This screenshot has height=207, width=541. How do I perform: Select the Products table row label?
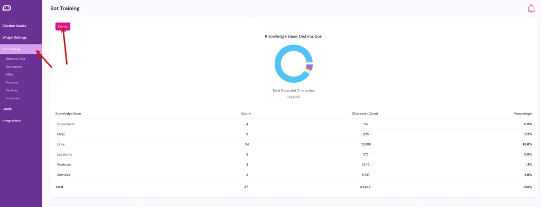(x=64, y=165)
